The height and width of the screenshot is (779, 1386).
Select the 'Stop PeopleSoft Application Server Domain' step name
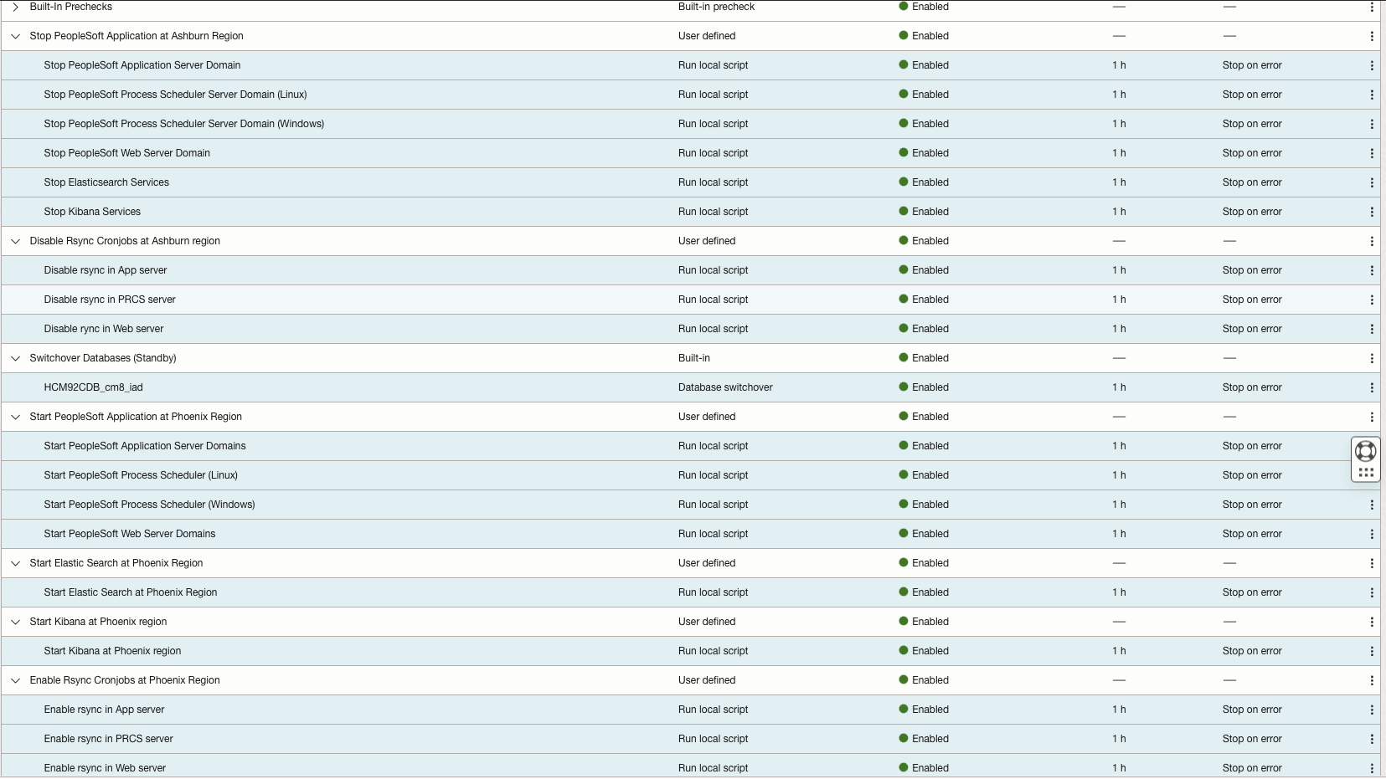pos(142,65)
